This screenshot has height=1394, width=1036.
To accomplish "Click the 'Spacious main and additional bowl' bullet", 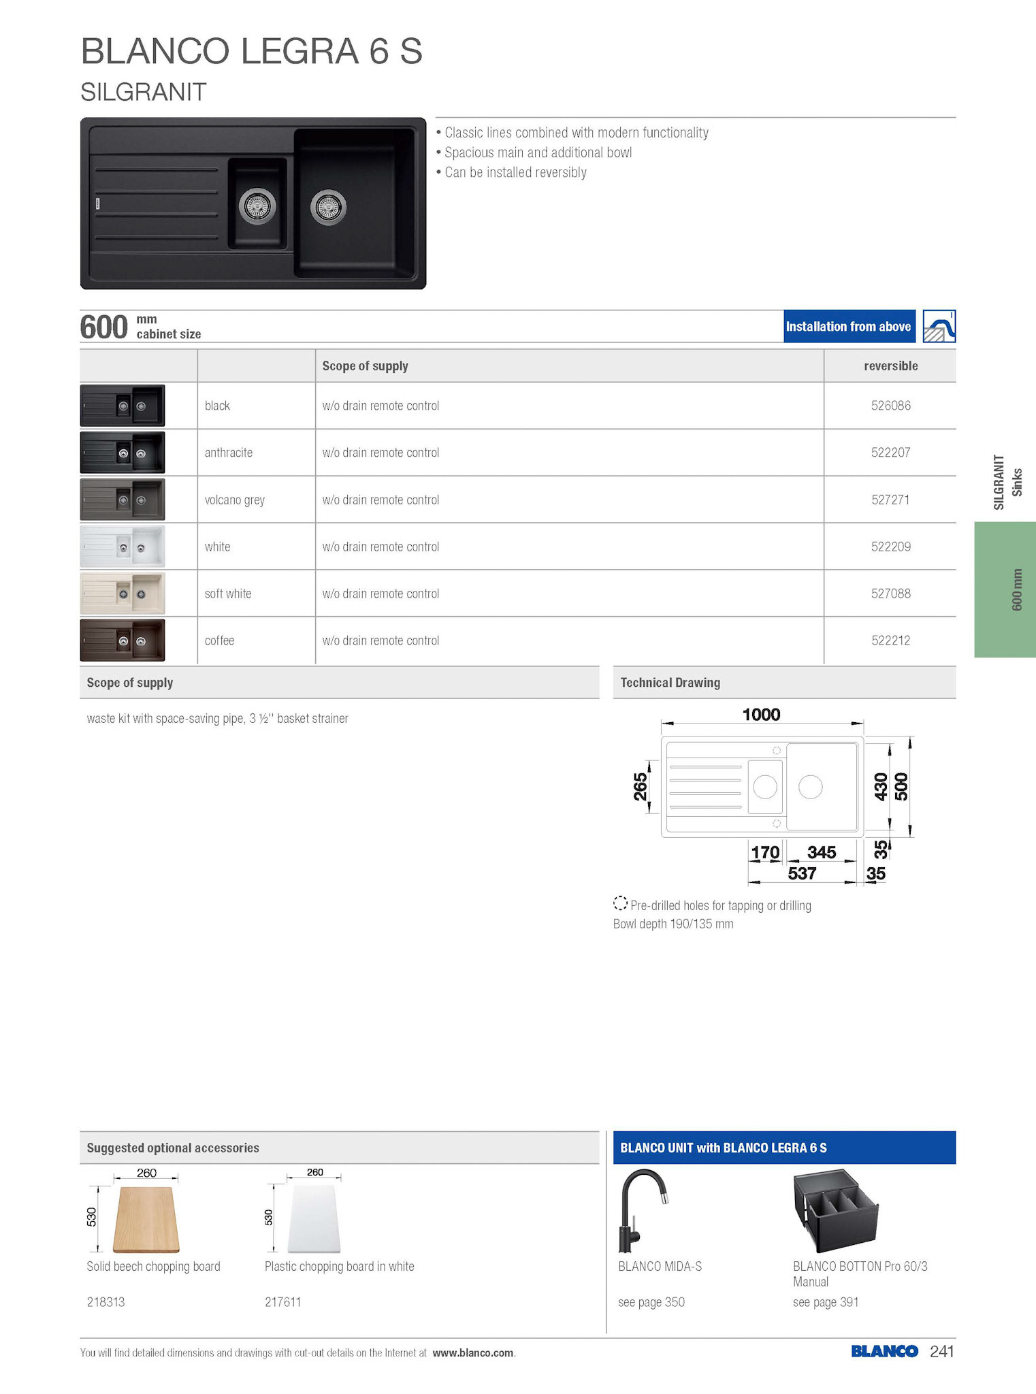I will point(538,152).
